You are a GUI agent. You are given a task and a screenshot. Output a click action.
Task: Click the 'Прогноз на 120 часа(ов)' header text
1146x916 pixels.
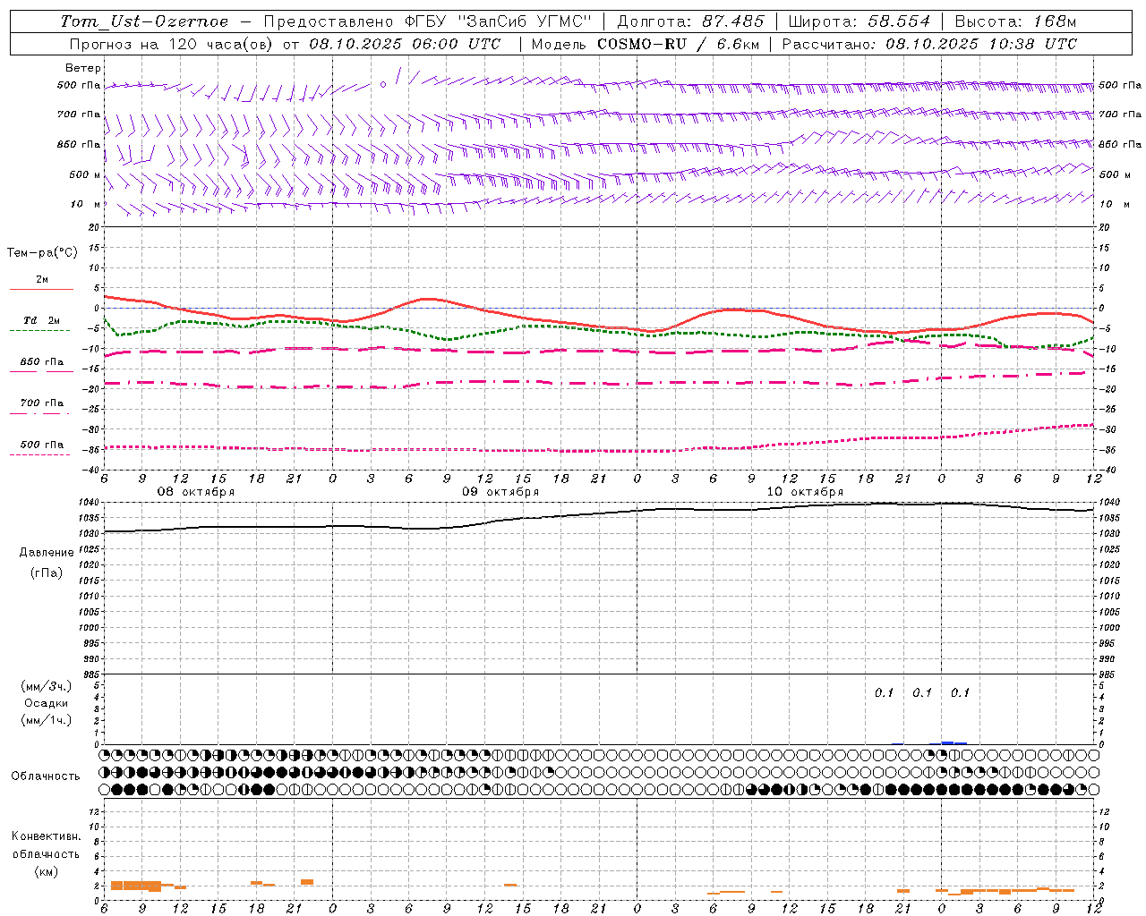172,44
